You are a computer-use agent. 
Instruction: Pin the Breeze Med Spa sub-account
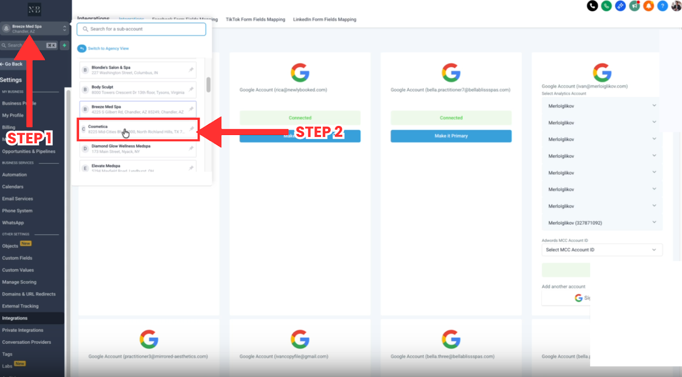[x=191, y=109]
